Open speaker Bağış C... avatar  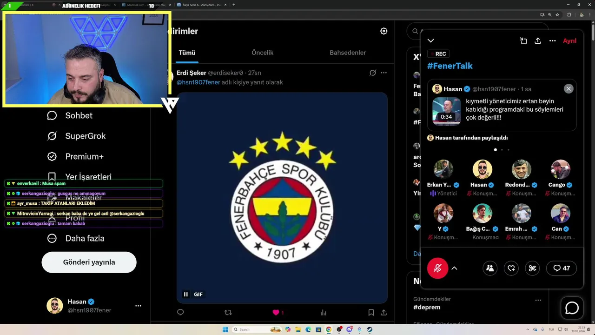(482, 214)
